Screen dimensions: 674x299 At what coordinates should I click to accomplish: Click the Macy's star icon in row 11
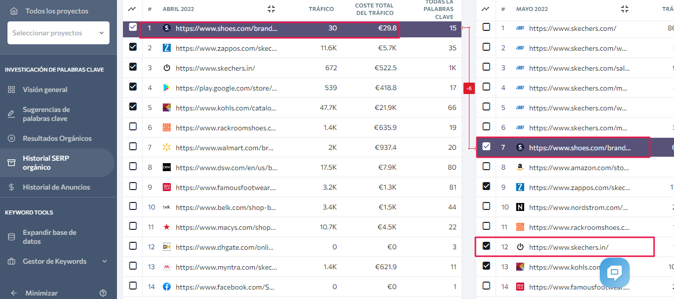[x=167, y=227]
